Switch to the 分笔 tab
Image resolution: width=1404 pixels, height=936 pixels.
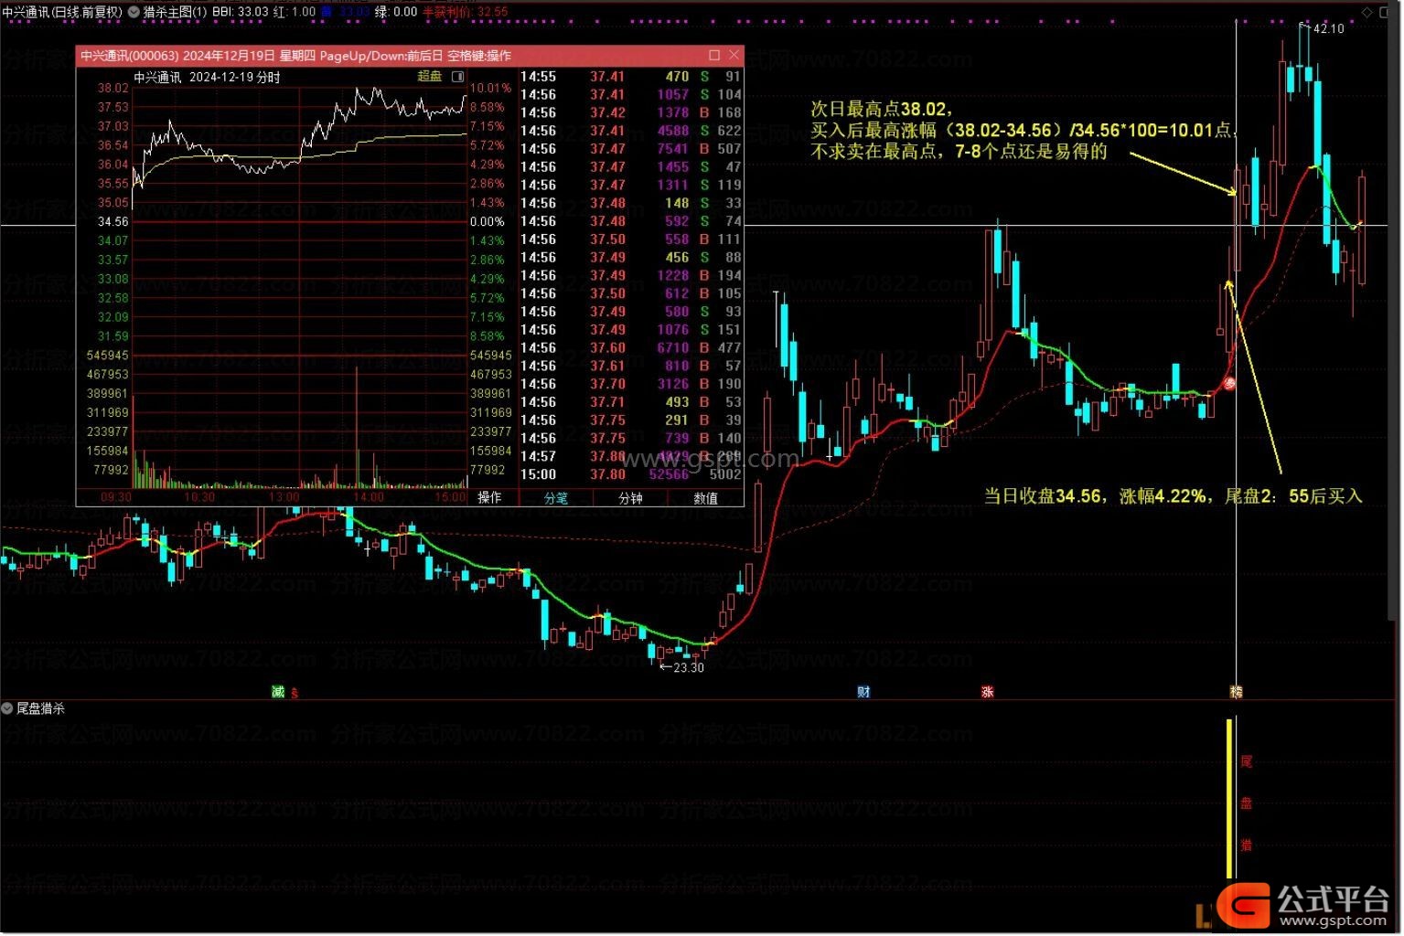[556, 497]
